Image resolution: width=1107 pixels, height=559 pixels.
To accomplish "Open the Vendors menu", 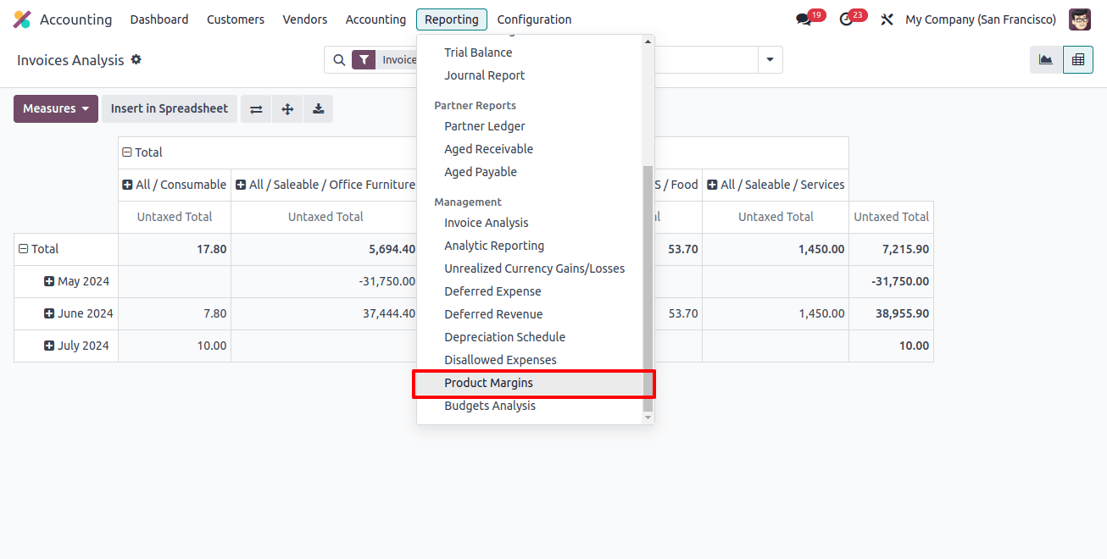I will coord(305,19).
